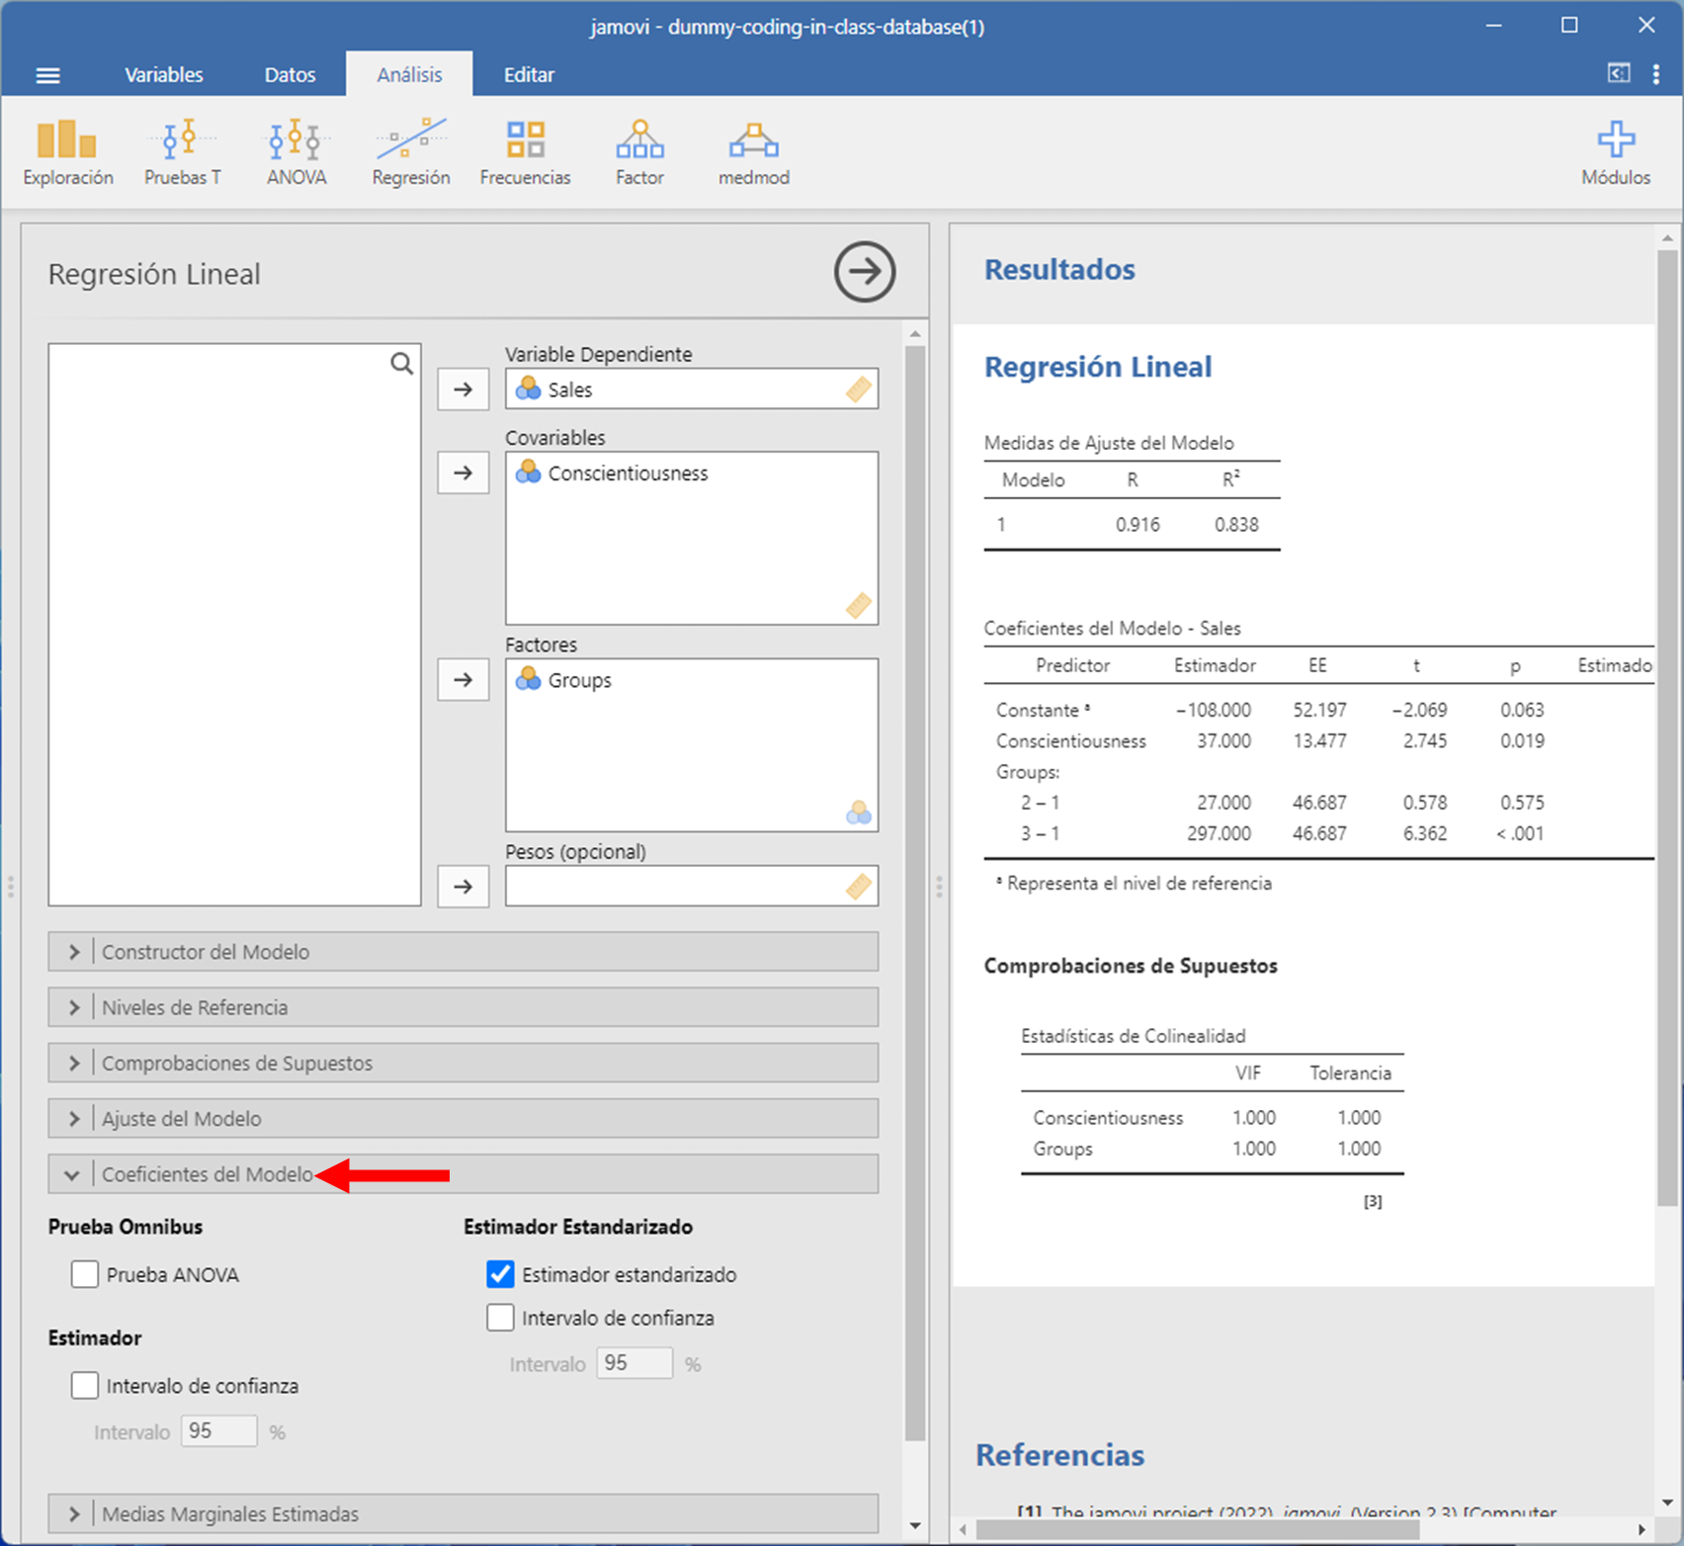Open the medmod module menu
This screenshot has width=1684, height=1546.
[753, 152]
